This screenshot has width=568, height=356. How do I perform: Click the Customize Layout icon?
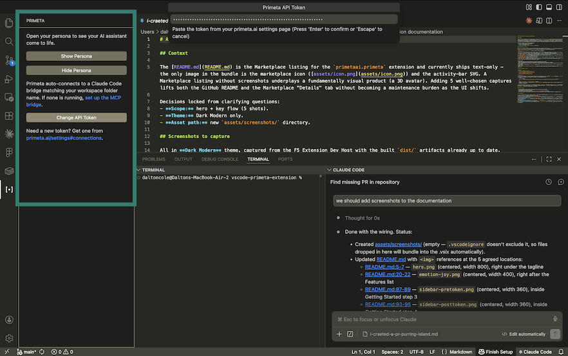point(529,7)
